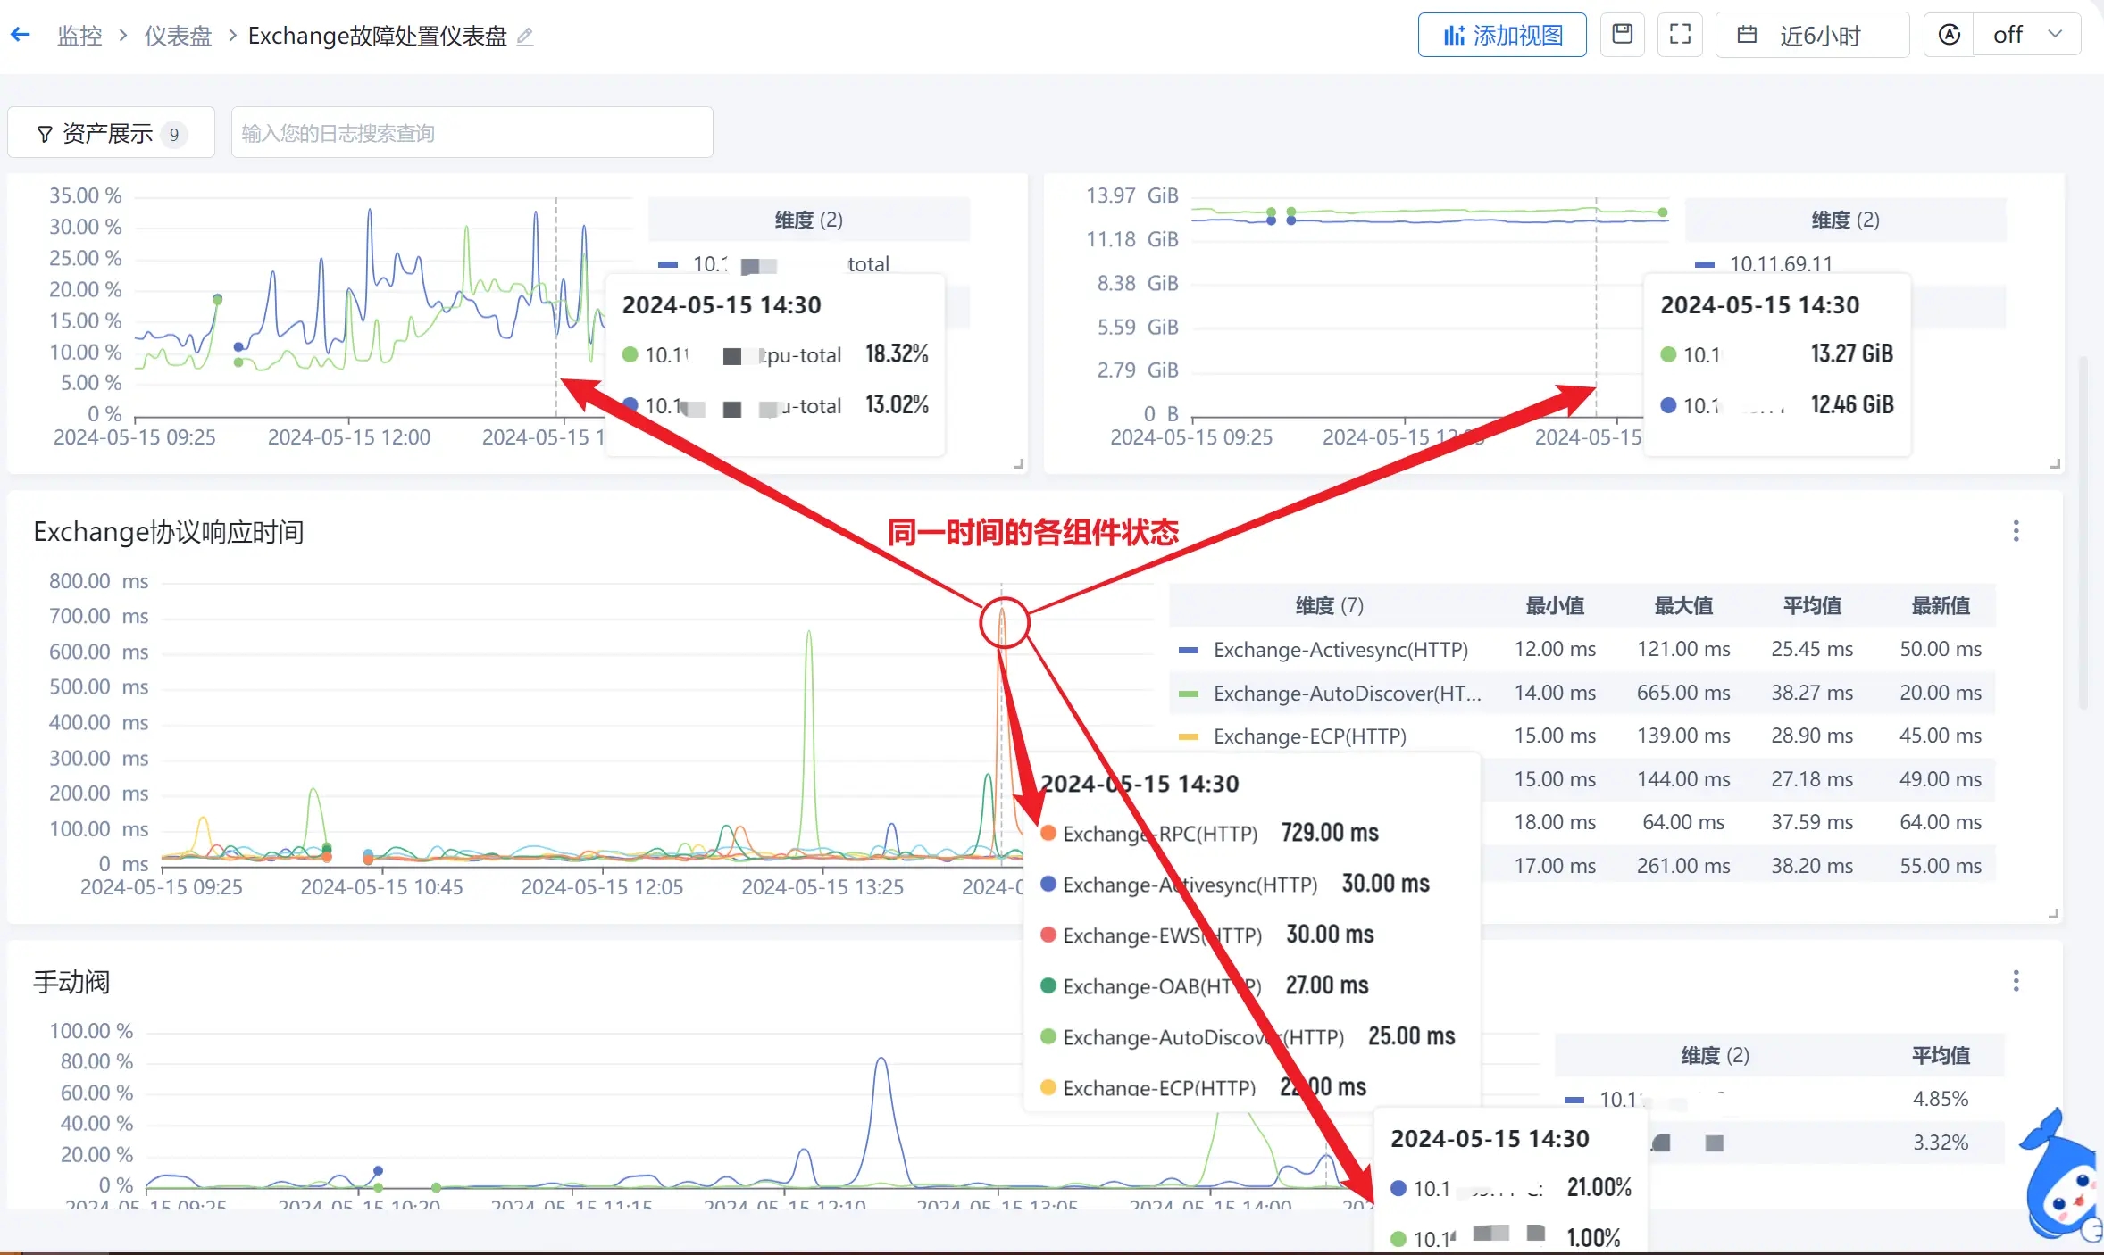Focus the log search query field
The height and width of the screenshot is (1255, 2104).
472,133
